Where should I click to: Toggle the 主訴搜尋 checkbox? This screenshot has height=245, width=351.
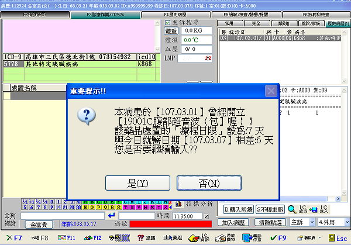click(x=167, y=23)
